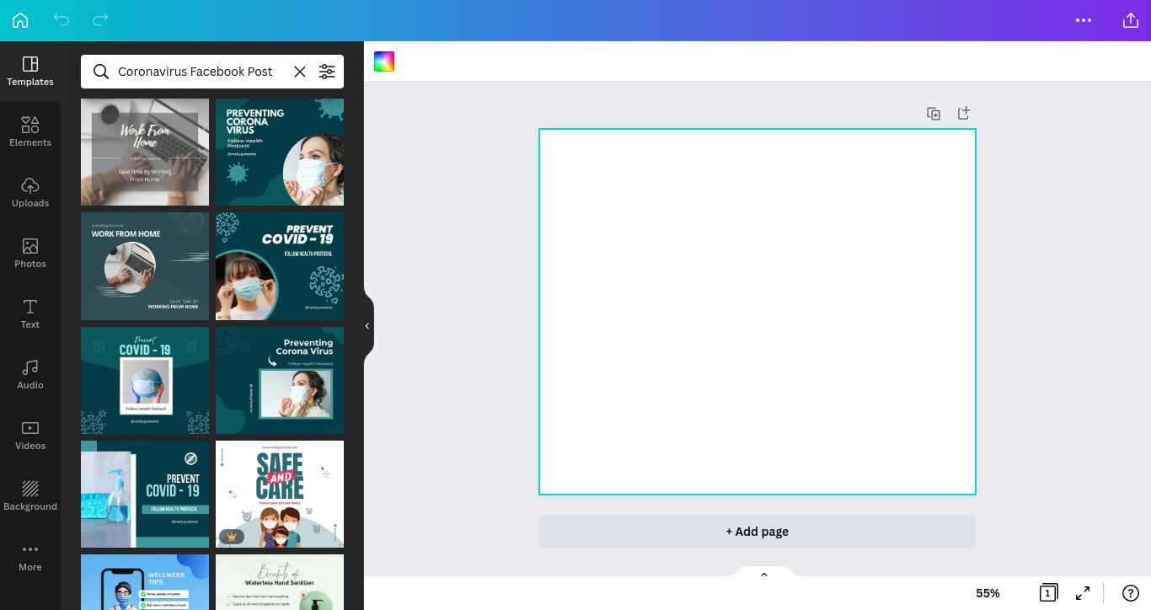The width and height of the screenshot is (1151, 610).
Task: Clear the Coronavirus Facebook Post search
Action: coord(300,72)
